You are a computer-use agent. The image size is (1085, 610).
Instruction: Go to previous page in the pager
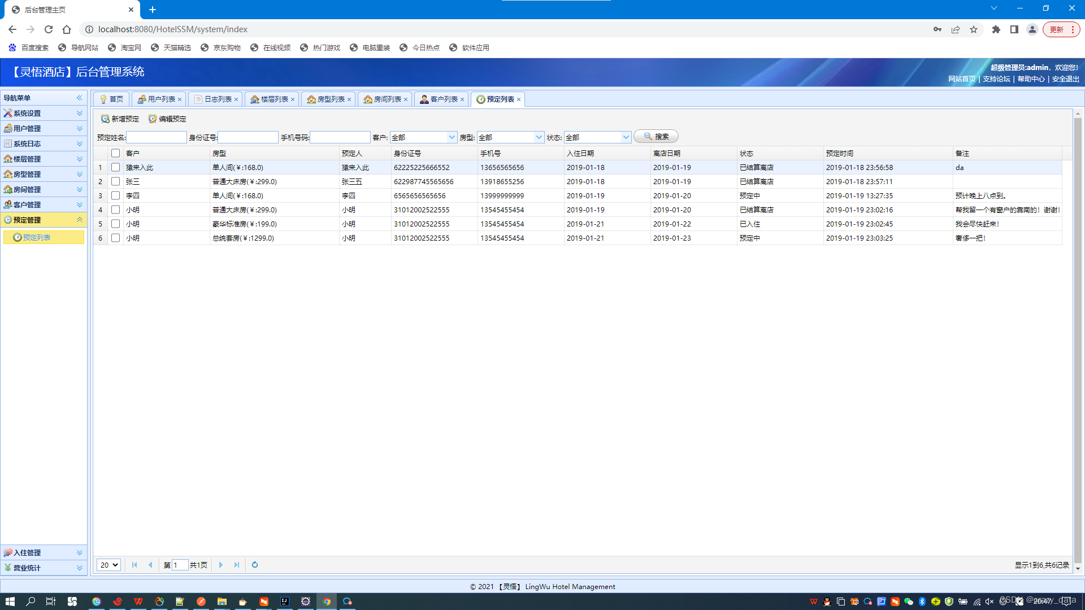click(150, 565)
